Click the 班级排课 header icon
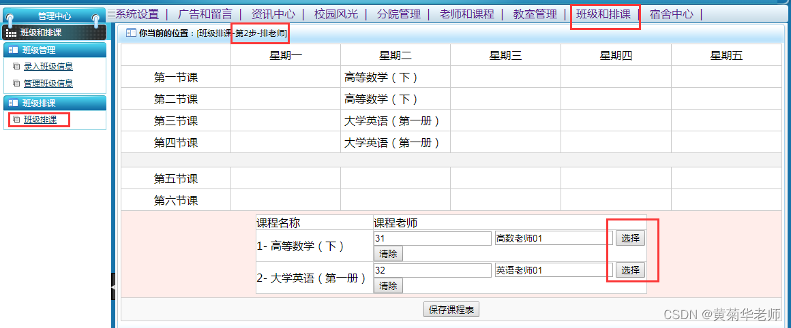Image resolution: width=791 pixels, height=328 pixels. [x=13, y=103]
